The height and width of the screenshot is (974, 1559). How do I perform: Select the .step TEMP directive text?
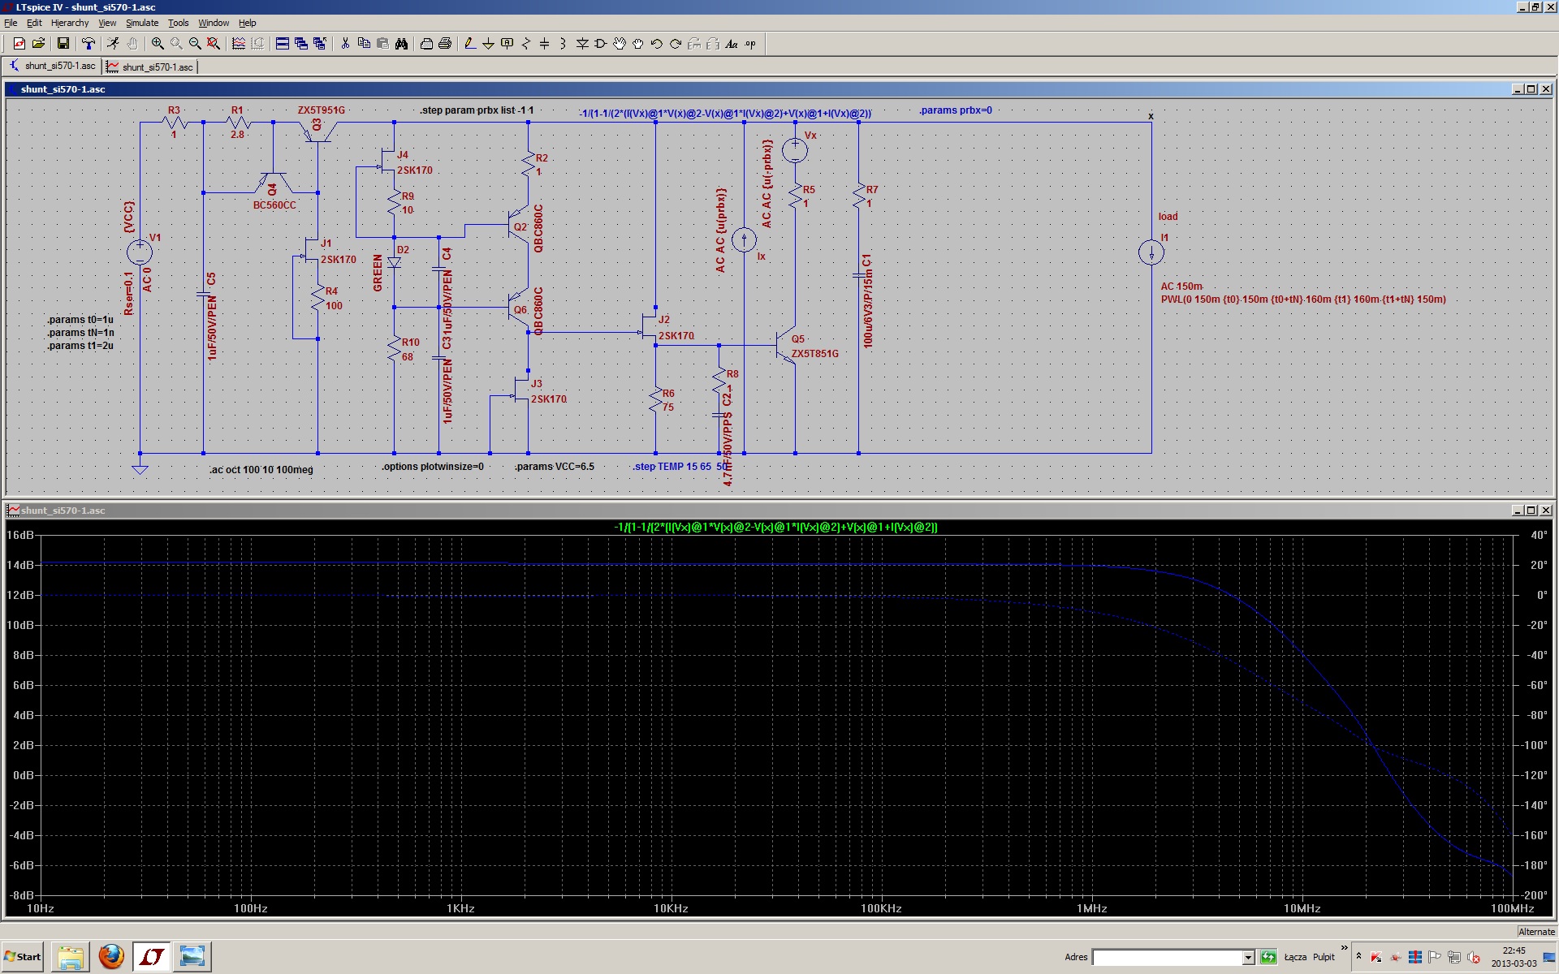point(680,467)
